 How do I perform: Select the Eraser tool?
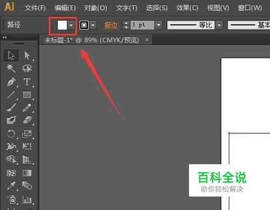click(x=27, y=120)
